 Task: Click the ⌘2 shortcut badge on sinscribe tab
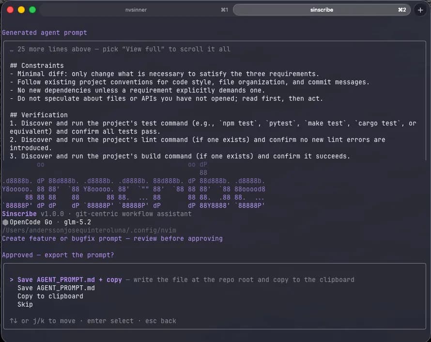coord(402,10)
